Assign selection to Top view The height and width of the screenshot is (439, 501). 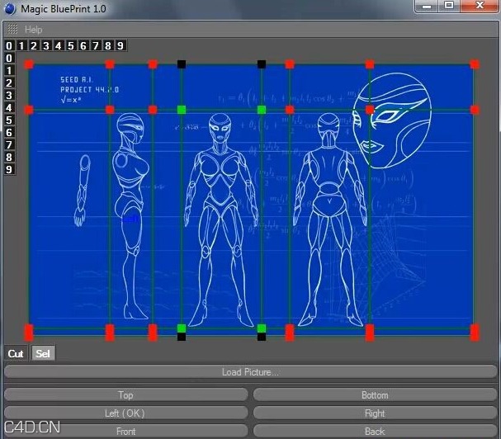tap(125, 395)
